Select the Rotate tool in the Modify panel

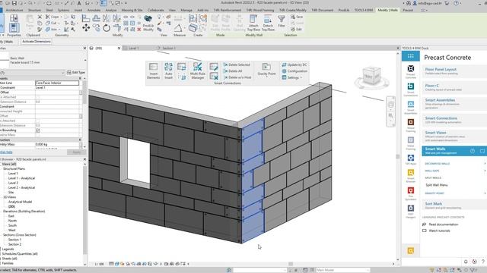[107, 28]
